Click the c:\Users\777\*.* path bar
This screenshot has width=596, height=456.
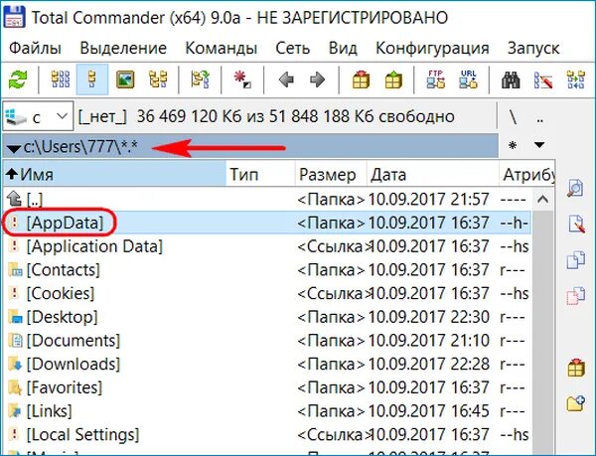[x=250, y=146]
